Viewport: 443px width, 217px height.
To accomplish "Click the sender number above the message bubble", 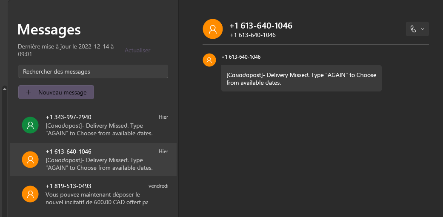I will [241, 57].
